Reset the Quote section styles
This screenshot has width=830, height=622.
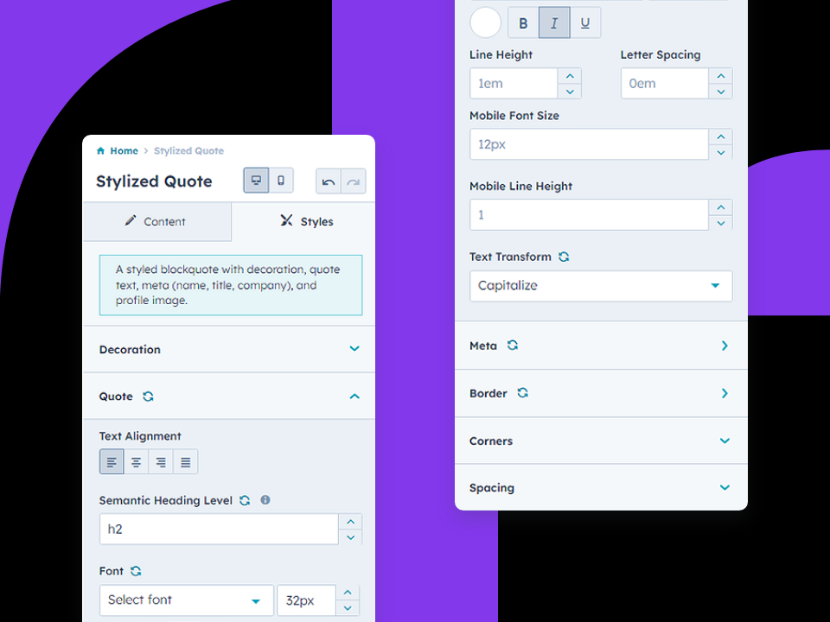[x=147, y=396]
